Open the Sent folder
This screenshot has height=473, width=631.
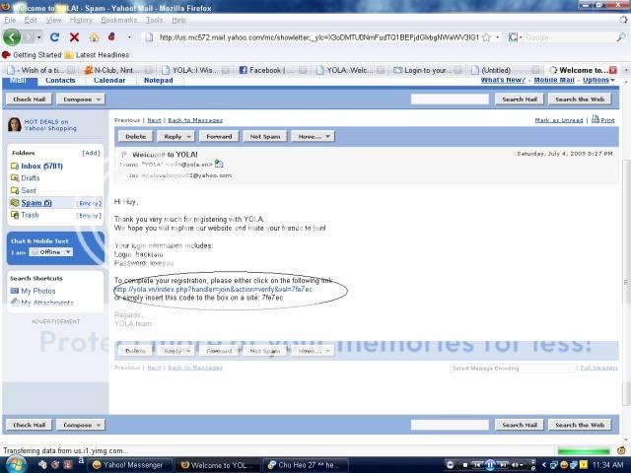coord(29,190)
